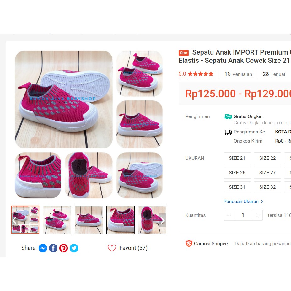The image size is (291, 291).
Task: Click the Garansi Shopee shield icon
Action: (189, 244)
